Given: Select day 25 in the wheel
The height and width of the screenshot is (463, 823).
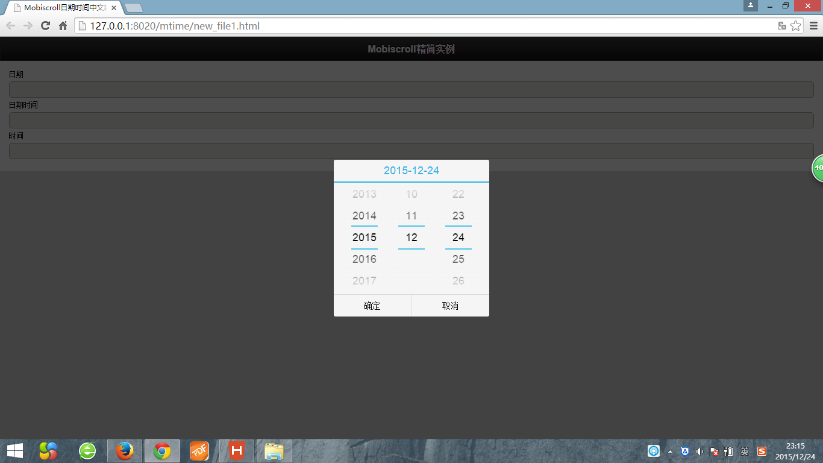Looking at the screenshot, I should (458, 259).
